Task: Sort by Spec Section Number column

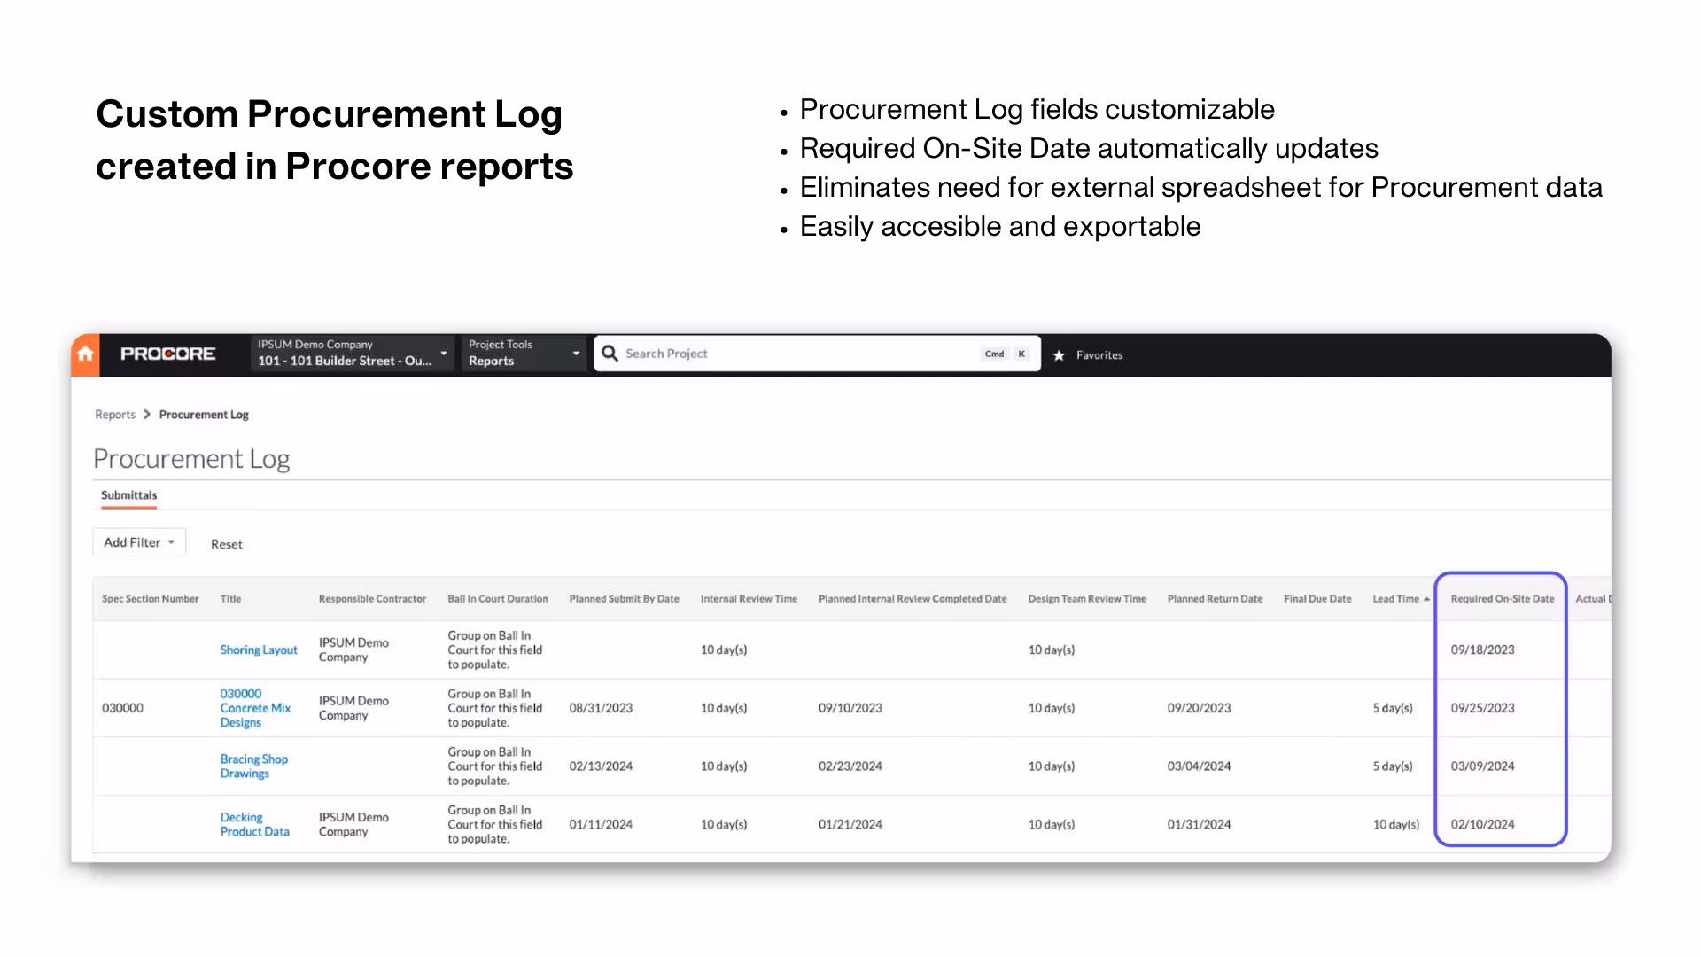Action: [150, 599]
